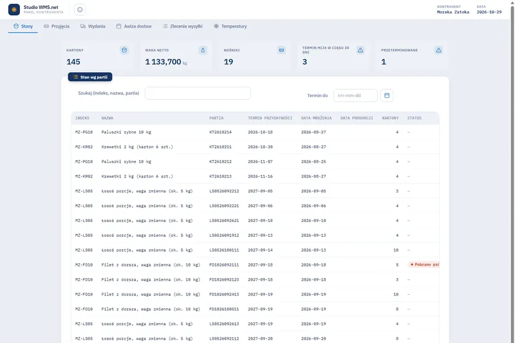Open the calendar date picker icon
This screenshot has width=515, height=343.
(x=387, y=95)
